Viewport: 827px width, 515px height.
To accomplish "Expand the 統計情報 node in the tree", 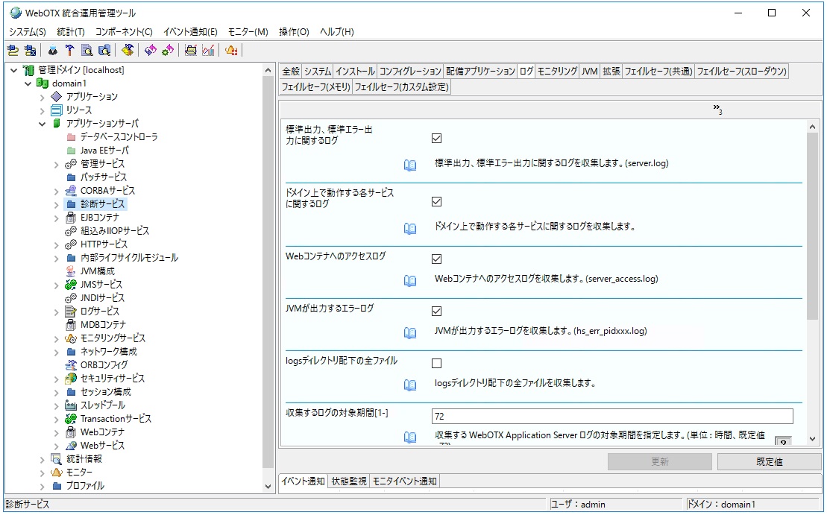I will click(x=43, y=459).
